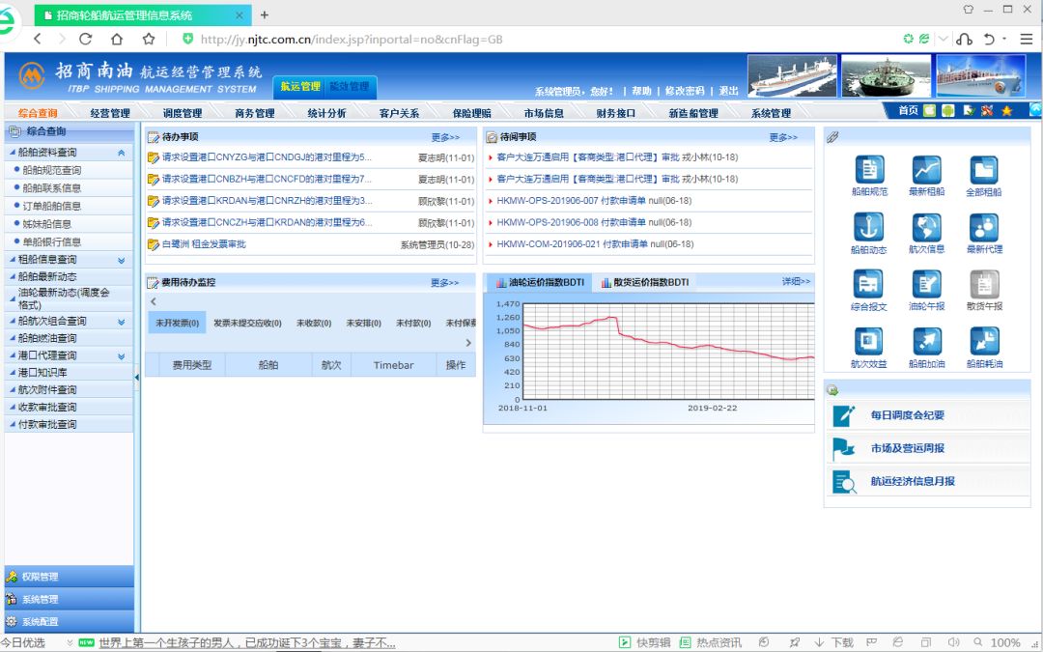Expand the 租船信息查询 section
The width and height of the screenshot is (1043, 652).
[x=121, y=260]
